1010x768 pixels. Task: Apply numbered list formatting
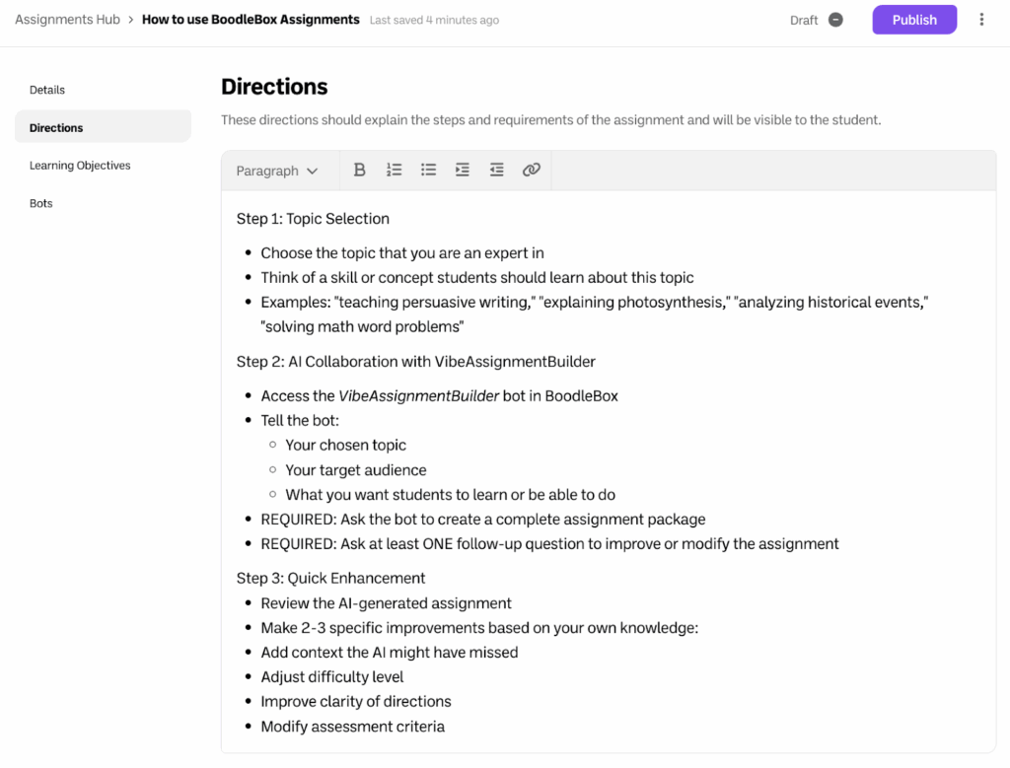point(394,170)
